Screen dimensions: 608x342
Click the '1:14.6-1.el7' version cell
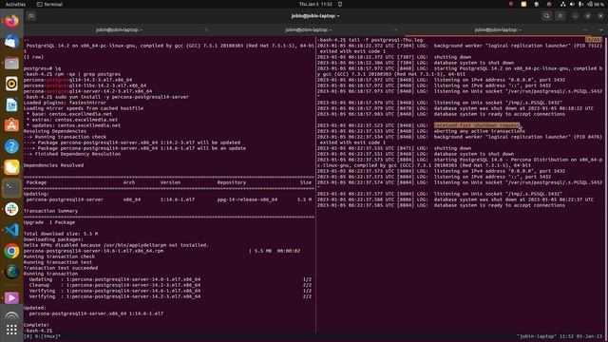tap(178, 199)
